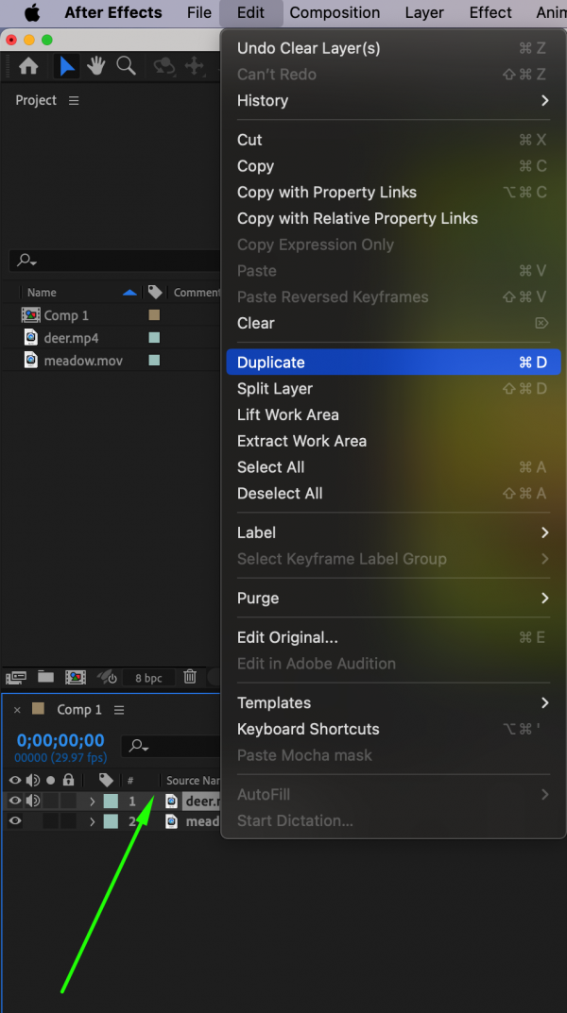This screenshot has width=567, height=1013.
Task: Click the Comp 1 tab in the timeline
Action: (79, 709)
